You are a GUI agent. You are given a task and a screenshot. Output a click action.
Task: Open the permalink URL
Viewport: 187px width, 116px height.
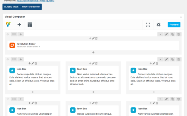coord(35,1)
